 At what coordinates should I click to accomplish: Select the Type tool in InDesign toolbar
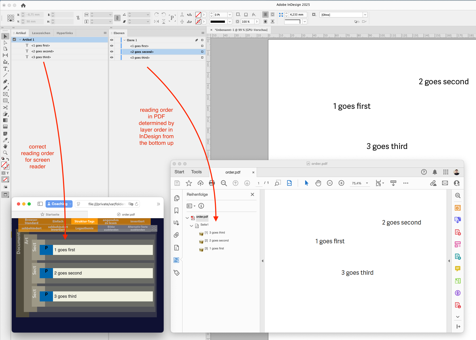(5, 69)
